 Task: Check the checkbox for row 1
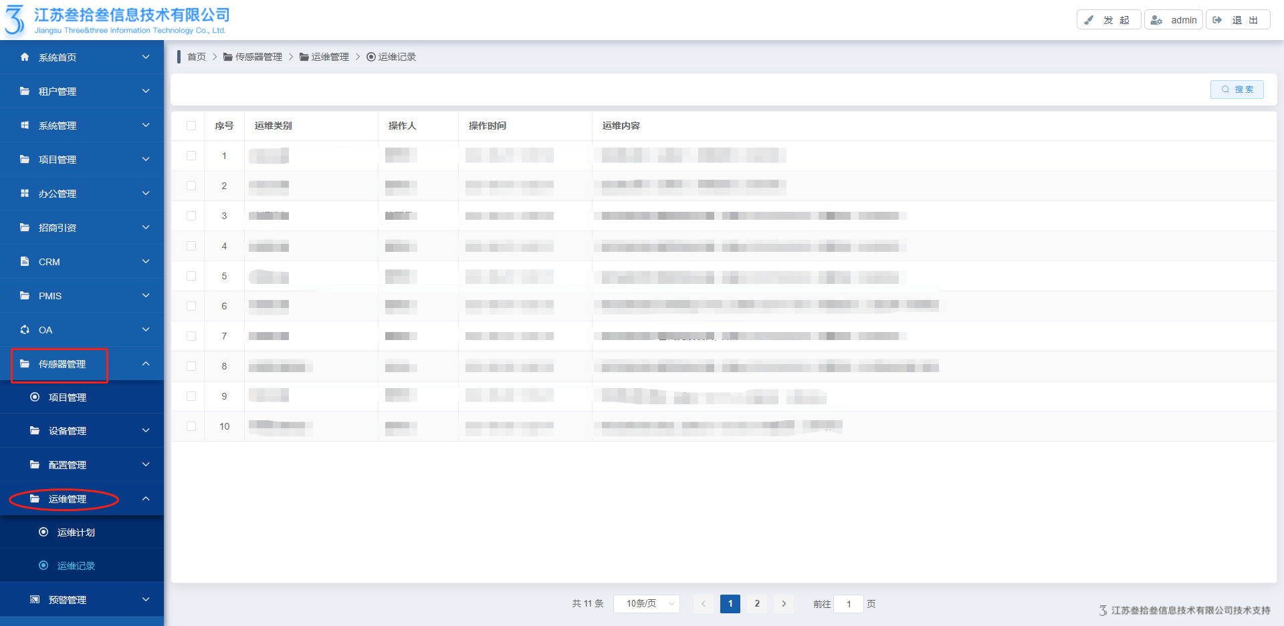[191, 156]
